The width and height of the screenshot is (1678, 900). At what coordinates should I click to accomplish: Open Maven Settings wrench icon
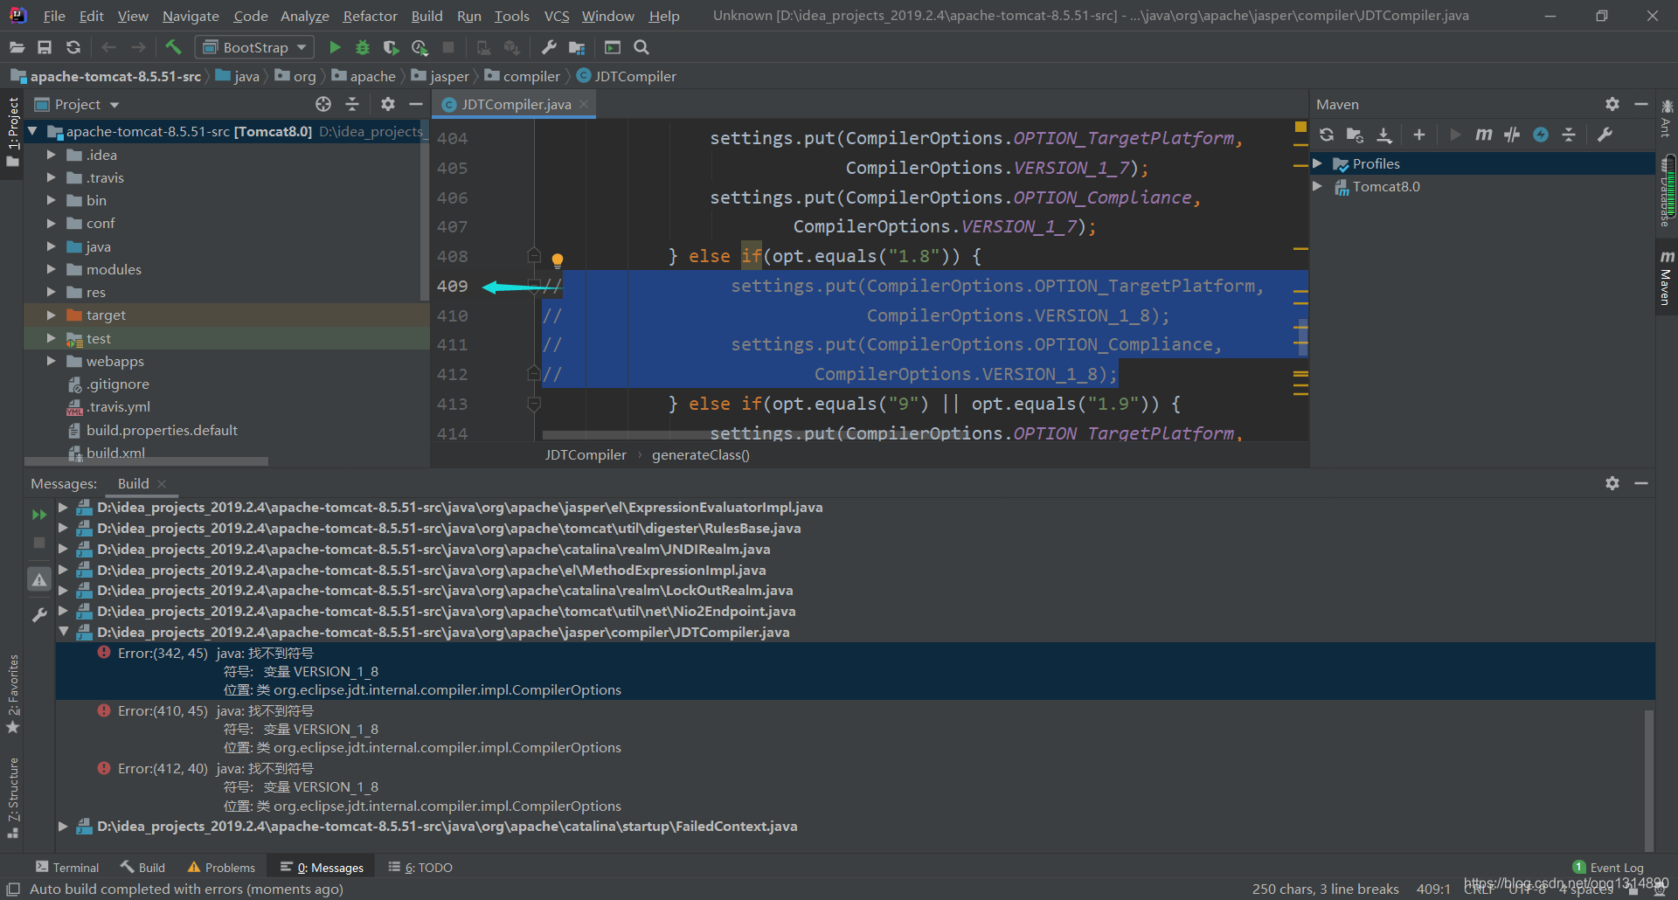click(x=1605, y=135)
